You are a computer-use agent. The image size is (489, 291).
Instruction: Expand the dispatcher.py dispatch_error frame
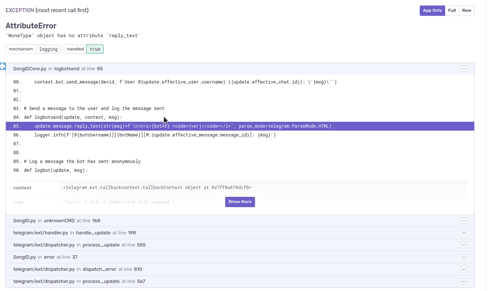(464, 269)
